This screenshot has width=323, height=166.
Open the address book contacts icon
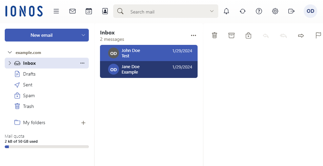pyautogui.click(x=105, y=11)
